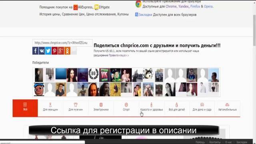The width and height of the screenshot is (256, 144).
Task: Click the Facebook share icon
Action: click(x=36, y=51)
